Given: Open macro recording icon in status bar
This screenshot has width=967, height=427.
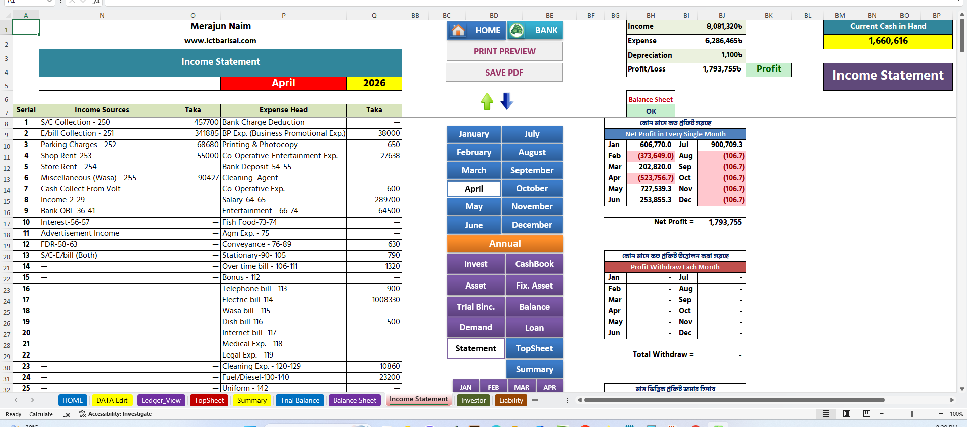Looking at the screenshot, I should coord(67,414).
